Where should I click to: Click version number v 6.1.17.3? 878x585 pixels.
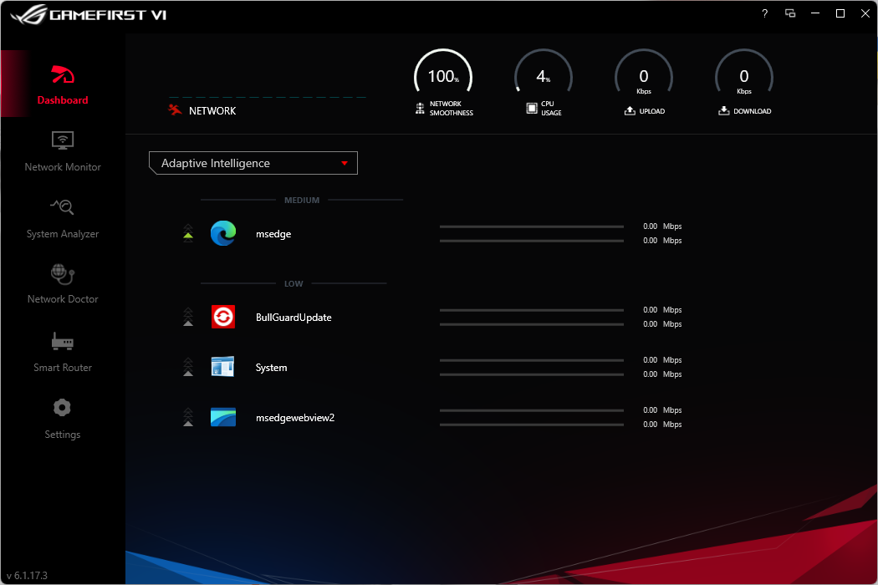click(x=27, y=576)
